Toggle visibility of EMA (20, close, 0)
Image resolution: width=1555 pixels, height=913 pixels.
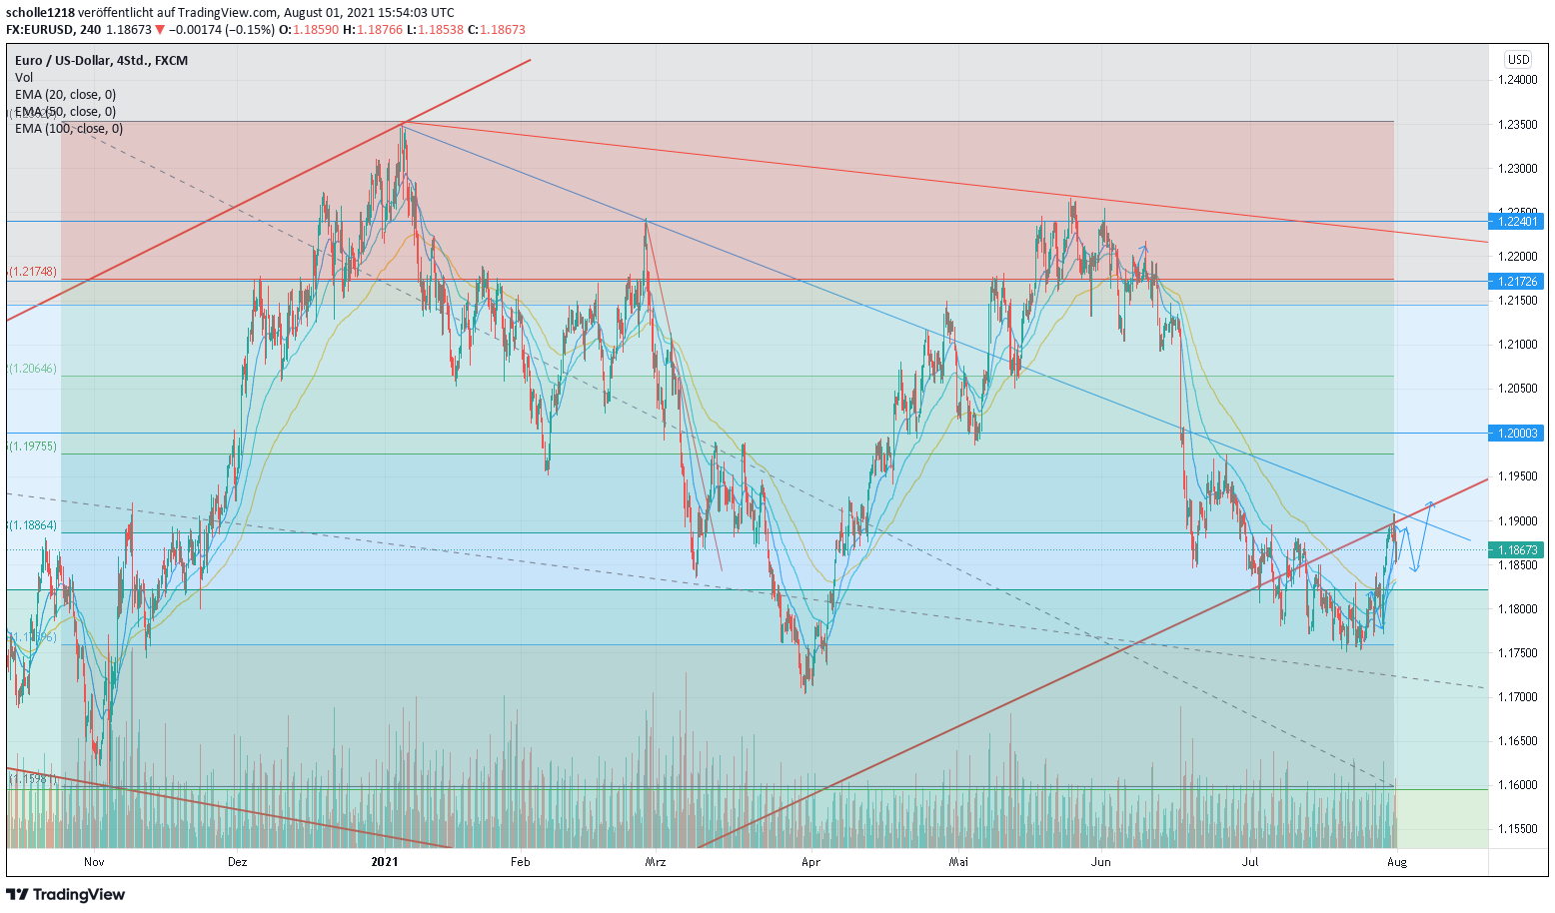pyautogui.click(x=64, y=94)
